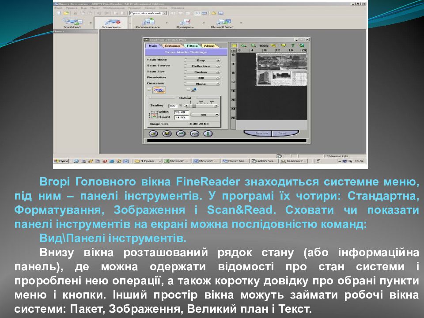Click the Microsoft Word export icon
The height and width of the screenshot is (318, 424).
click(223, 22)
